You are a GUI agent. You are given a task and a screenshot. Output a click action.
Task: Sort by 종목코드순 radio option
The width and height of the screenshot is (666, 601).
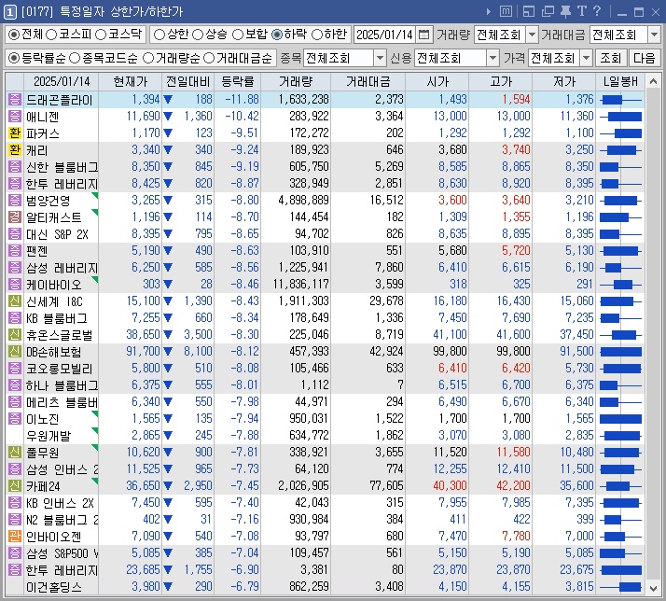(76, 58)
